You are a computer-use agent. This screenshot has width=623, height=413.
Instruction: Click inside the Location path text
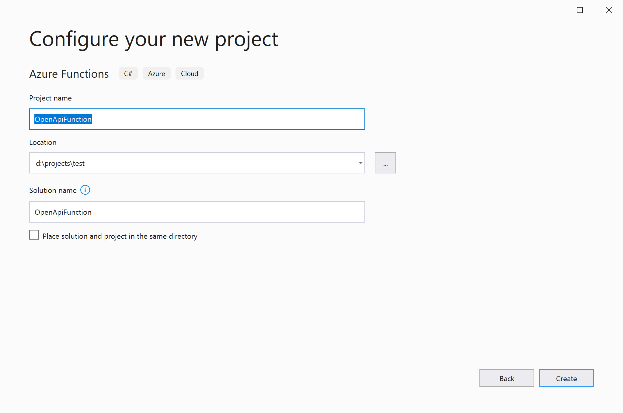click(60, 163)
